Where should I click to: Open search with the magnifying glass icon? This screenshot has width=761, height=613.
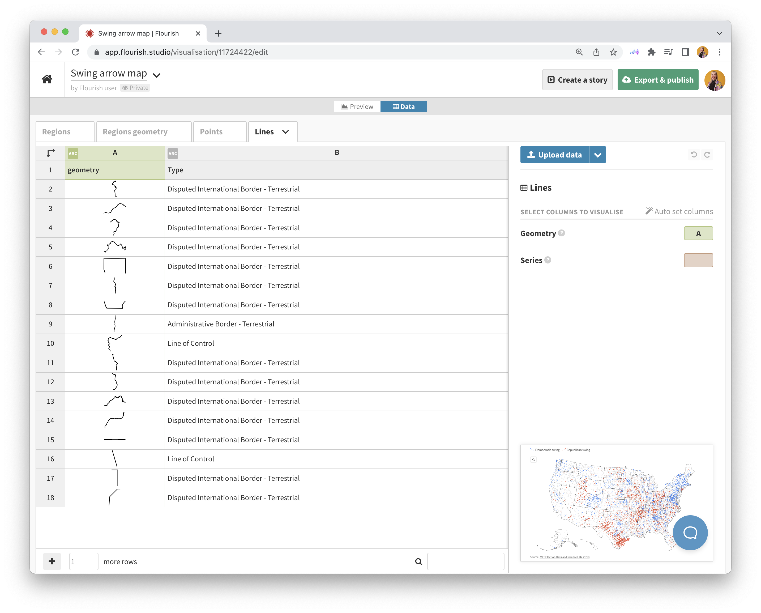point(419,561)
